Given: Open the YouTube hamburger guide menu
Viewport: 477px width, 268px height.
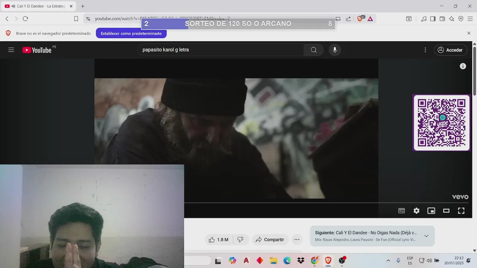Looking at the screenshot, I should click(x=11, y=50).
